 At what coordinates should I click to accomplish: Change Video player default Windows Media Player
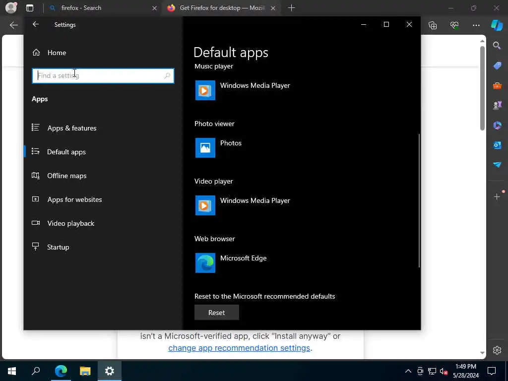[x=242, y=205]
